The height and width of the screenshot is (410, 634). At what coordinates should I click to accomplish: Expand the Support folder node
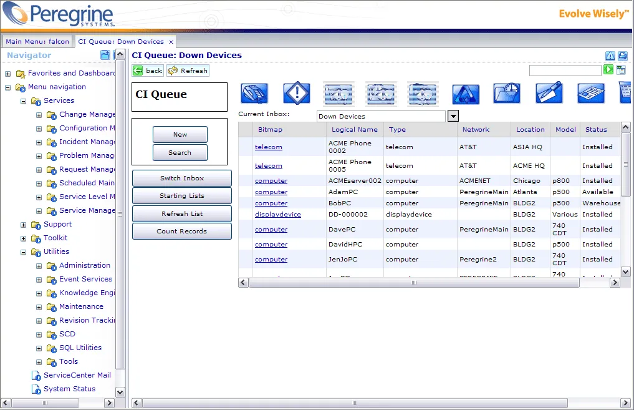click(24, 225)
